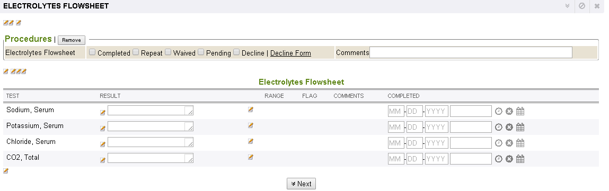Open the Decline Form link

290,53
